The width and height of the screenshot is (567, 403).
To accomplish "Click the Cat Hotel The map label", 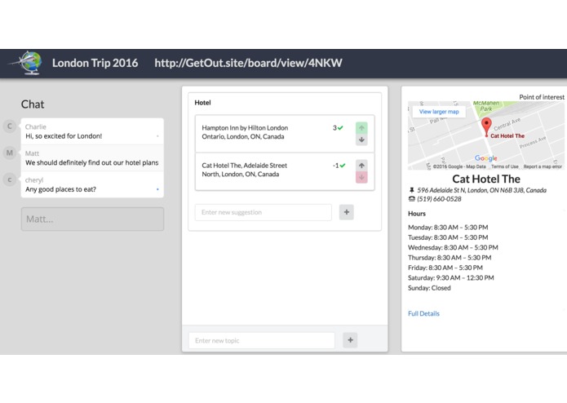I will point(507,136).
